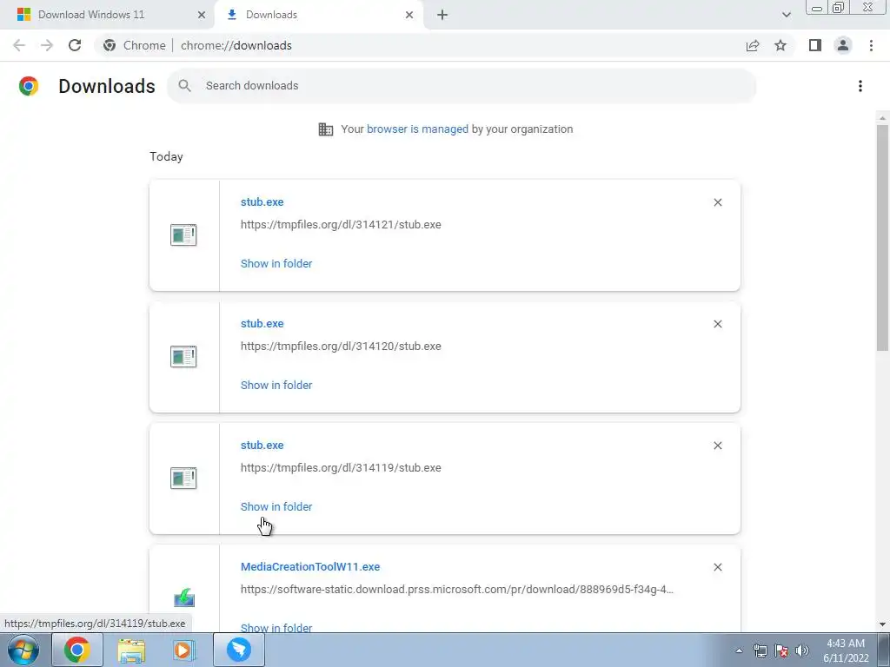Screen dimensions: 890x667
Task: Click the MediaCreationToolW11.exe file icon
Action: coord(184,598)
